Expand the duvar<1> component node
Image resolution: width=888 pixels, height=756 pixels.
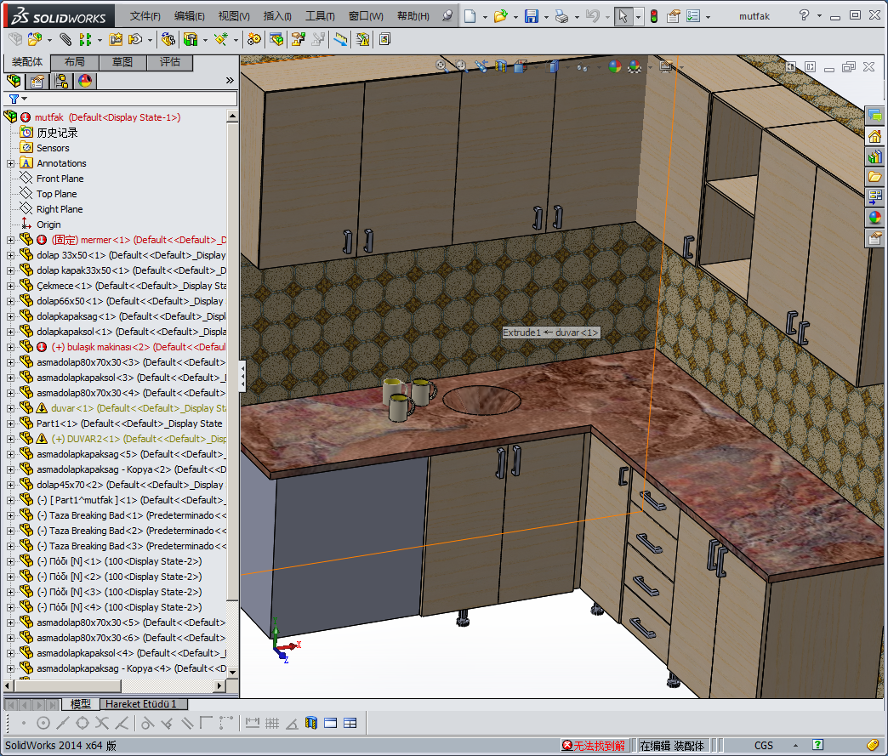(x=11, y=408)
